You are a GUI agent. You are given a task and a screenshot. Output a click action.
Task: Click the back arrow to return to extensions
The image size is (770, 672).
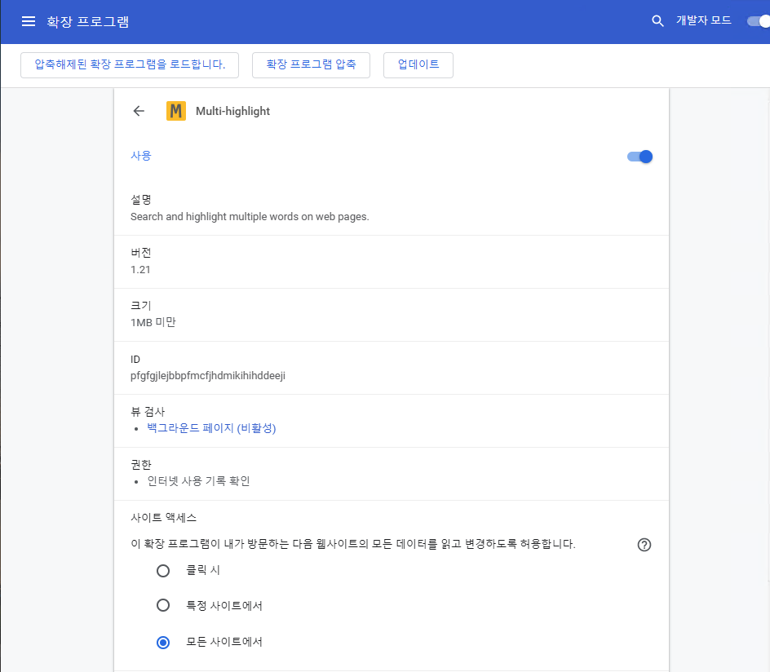point(138,110)
